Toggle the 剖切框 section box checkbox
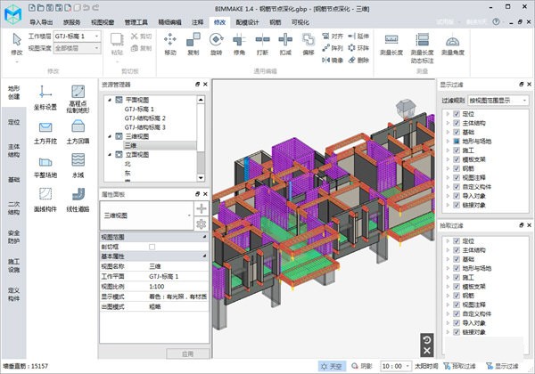Image resolution: width=535 pixels, height=374 pixels. click(152, 247)
